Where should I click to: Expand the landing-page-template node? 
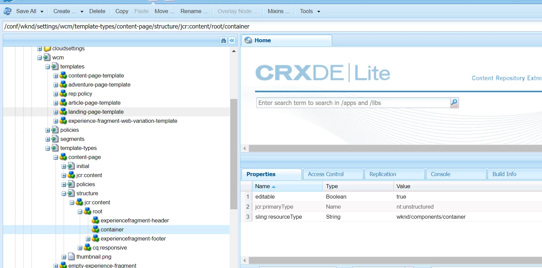coord(56,112)
